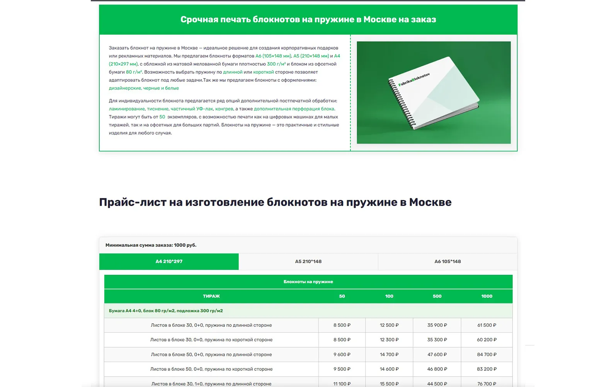The height and width of the screenshot is (387, 616).
Task: Click the 500 copies column header
Action: click(437, 296)
